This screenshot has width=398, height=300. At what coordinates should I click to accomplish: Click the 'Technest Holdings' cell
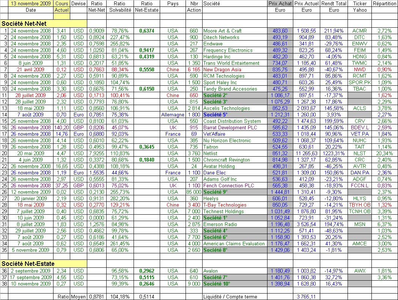coord(235,211)
